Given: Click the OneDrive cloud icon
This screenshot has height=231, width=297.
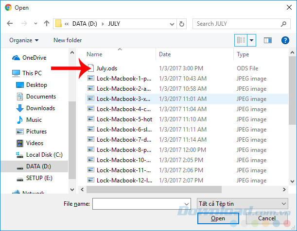Looking at the screenshot, I should (x=16, y=58).
